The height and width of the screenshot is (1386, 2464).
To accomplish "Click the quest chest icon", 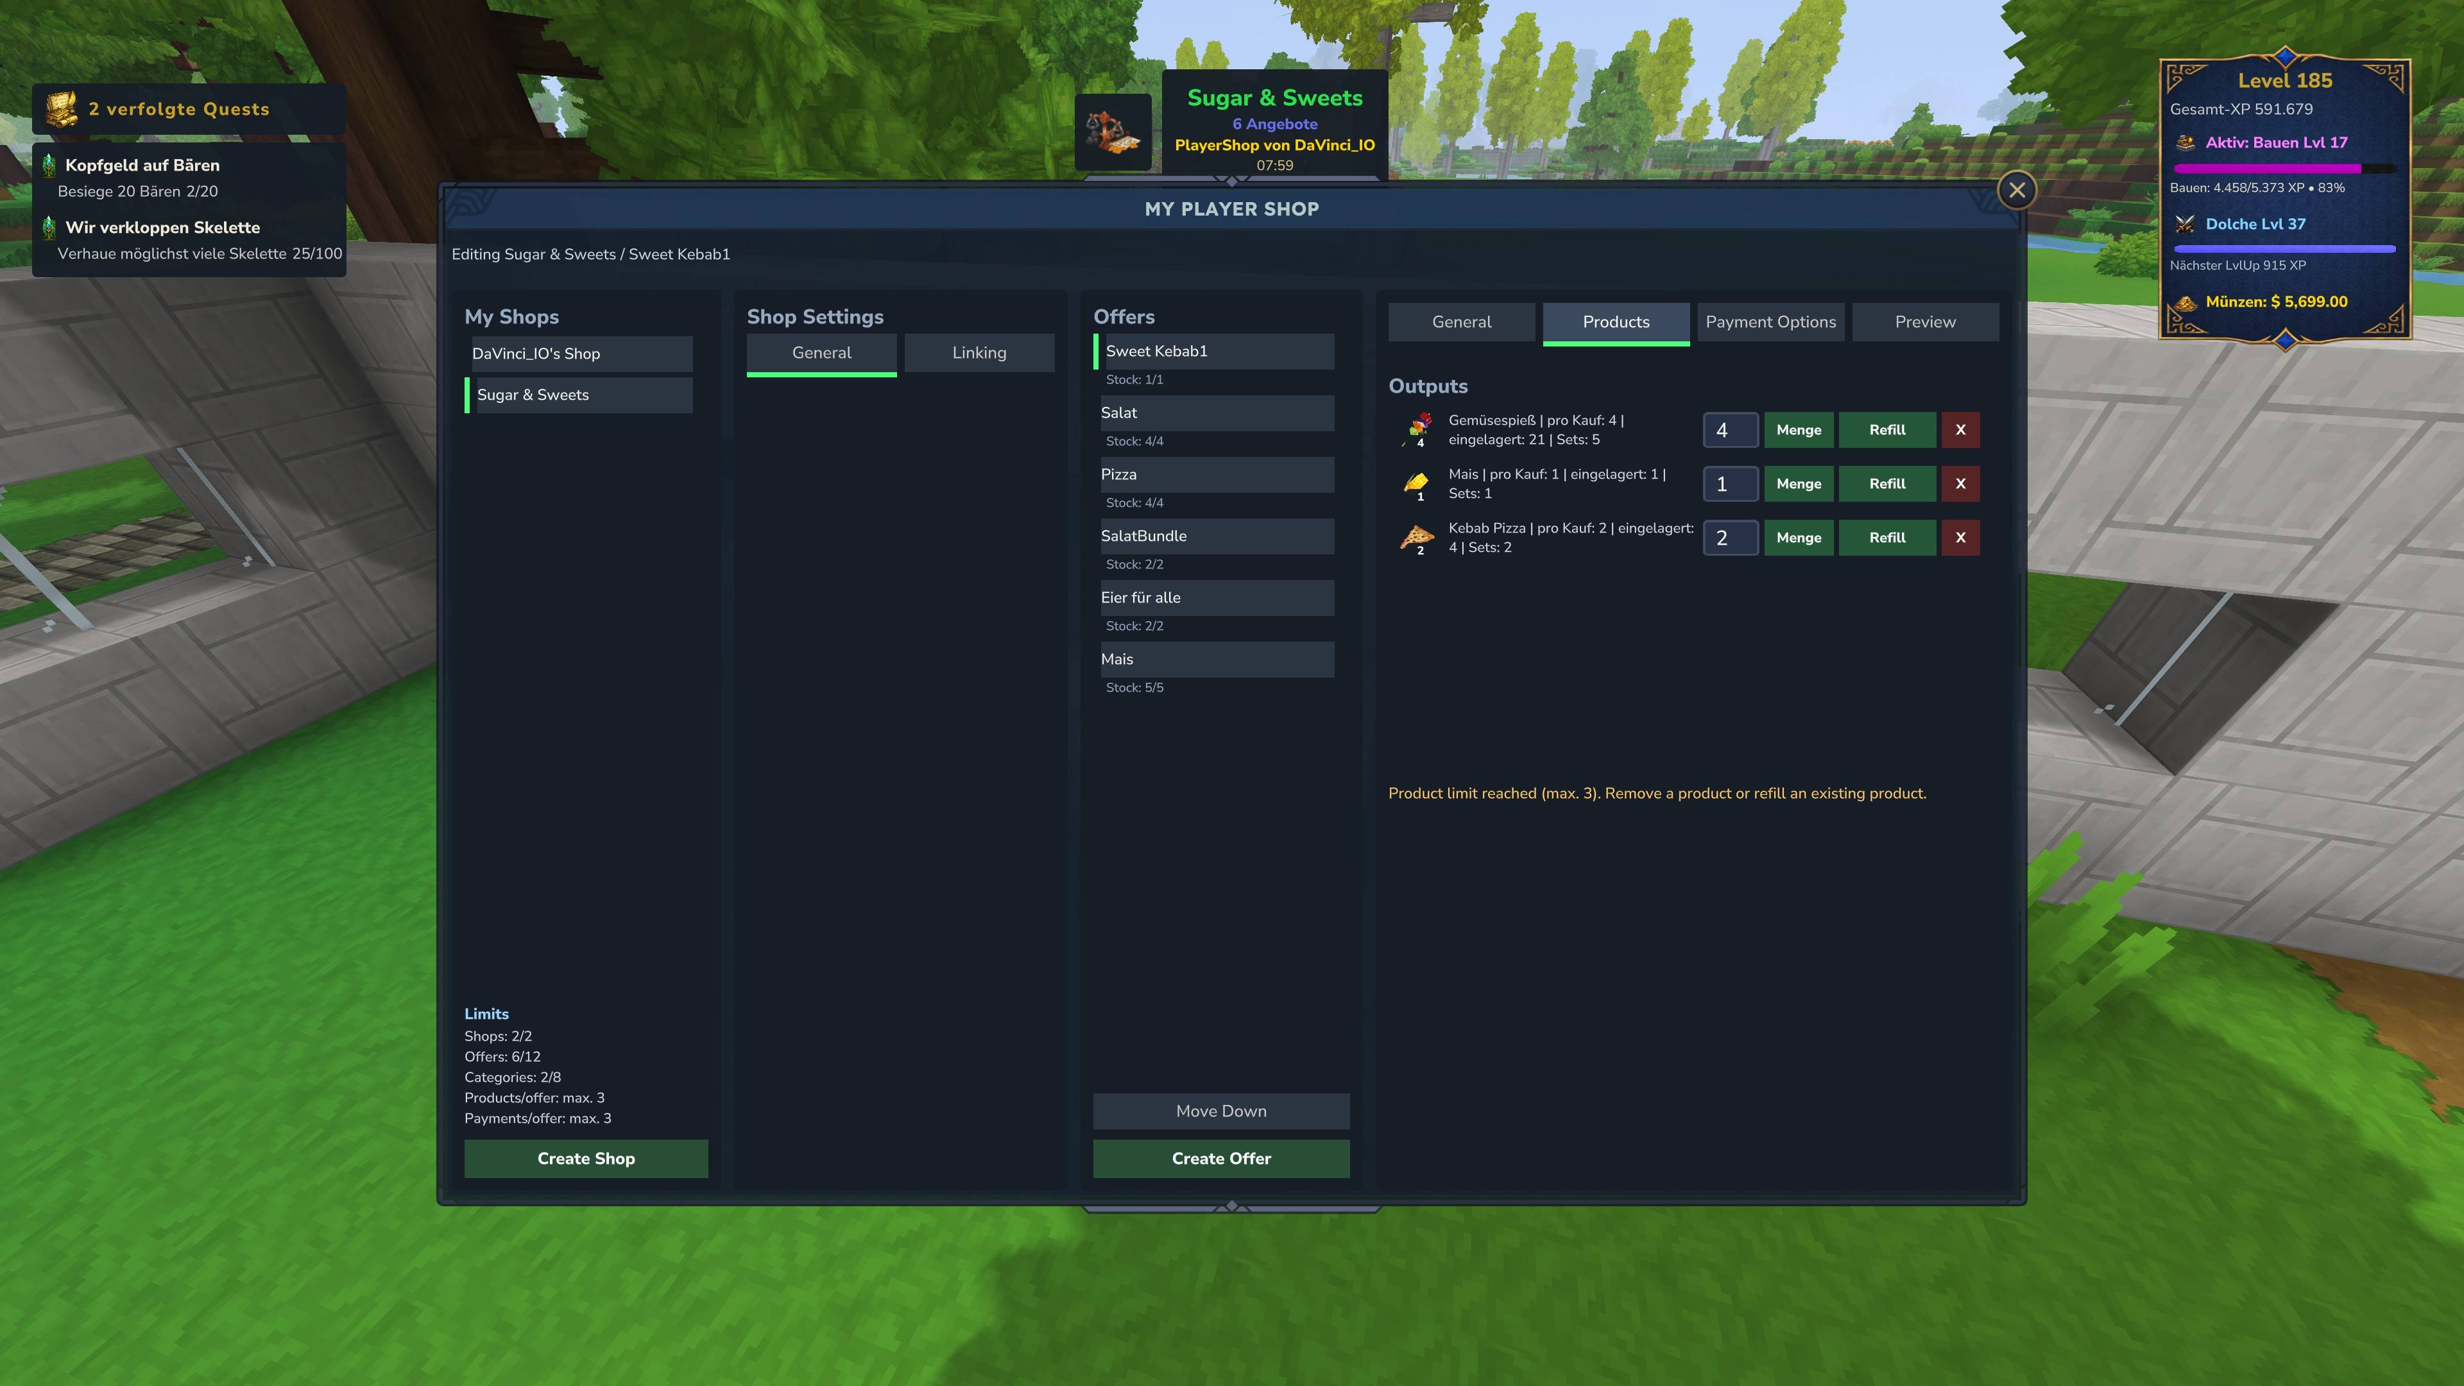I will [61, 109].
